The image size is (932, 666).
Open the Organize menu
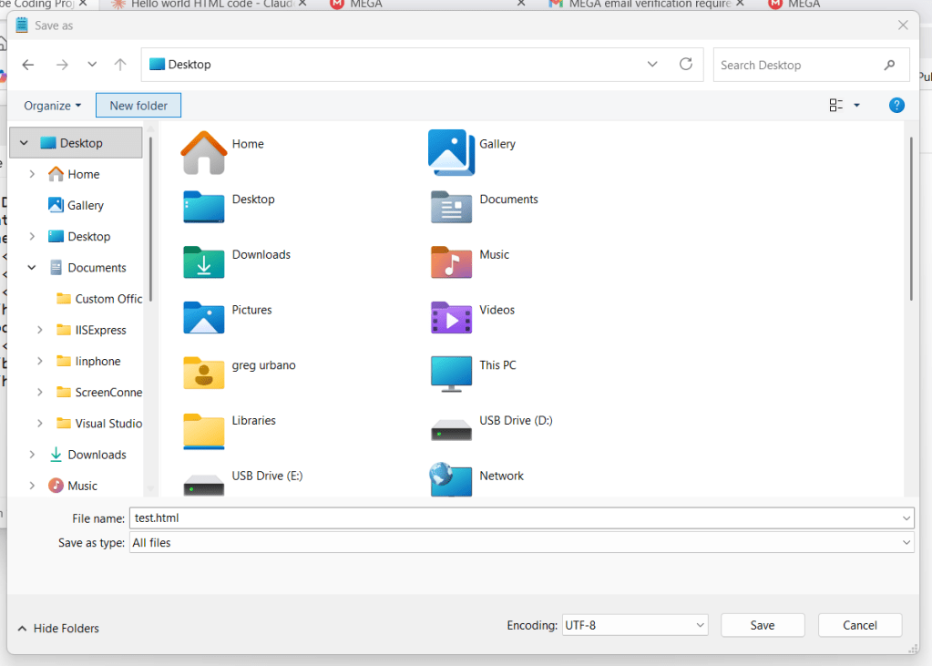(x=52, y=106)
